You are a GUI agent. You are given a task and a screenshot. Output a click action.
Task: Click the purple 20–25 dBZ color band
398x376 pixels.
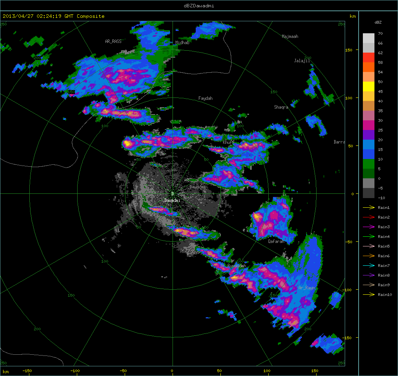[369, 135]
